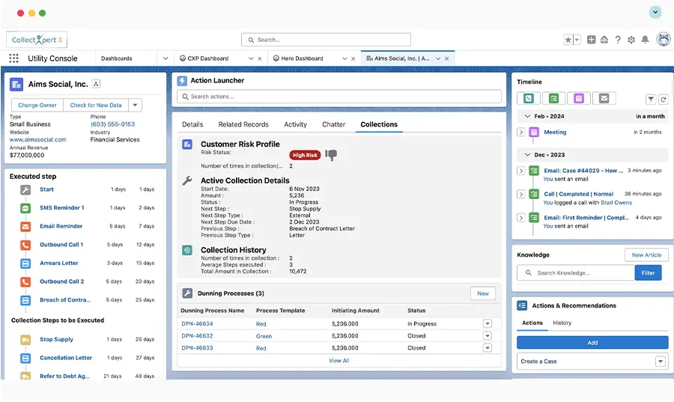Switch to the Activity tab
The image size is (674, 402).
coord(295,124)
